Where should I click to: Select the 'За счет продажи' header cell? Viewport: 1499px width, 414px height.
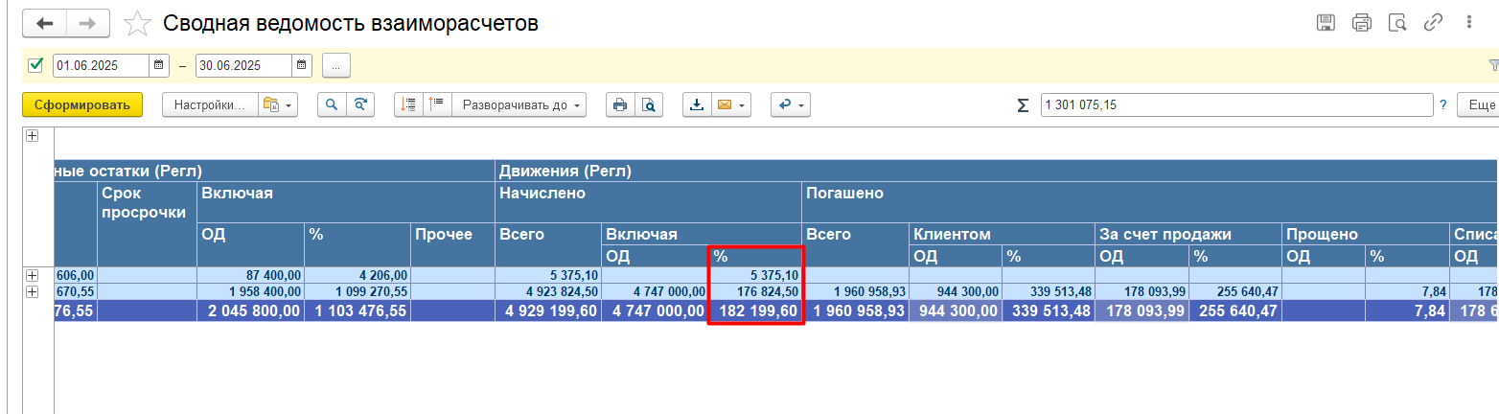pos(1188,233)
